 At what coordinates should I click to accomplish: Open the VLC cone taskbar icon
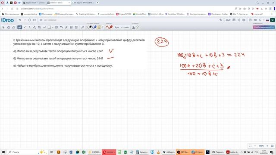point(158,152)
